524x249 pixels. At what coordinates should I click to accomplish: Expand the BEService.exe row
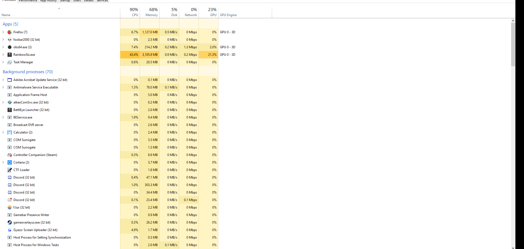3,117
